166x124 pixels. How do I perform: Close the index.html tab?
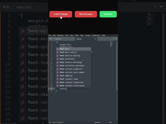[73, 39]
